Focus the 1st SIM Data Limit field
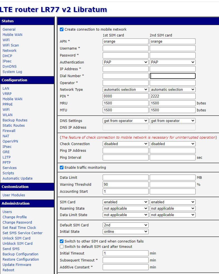Screen dimensions: 219x274 126,177
